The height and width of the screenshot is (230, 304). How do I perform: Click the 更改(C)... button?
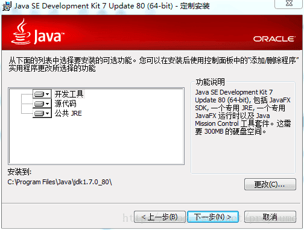coord(270,184)
